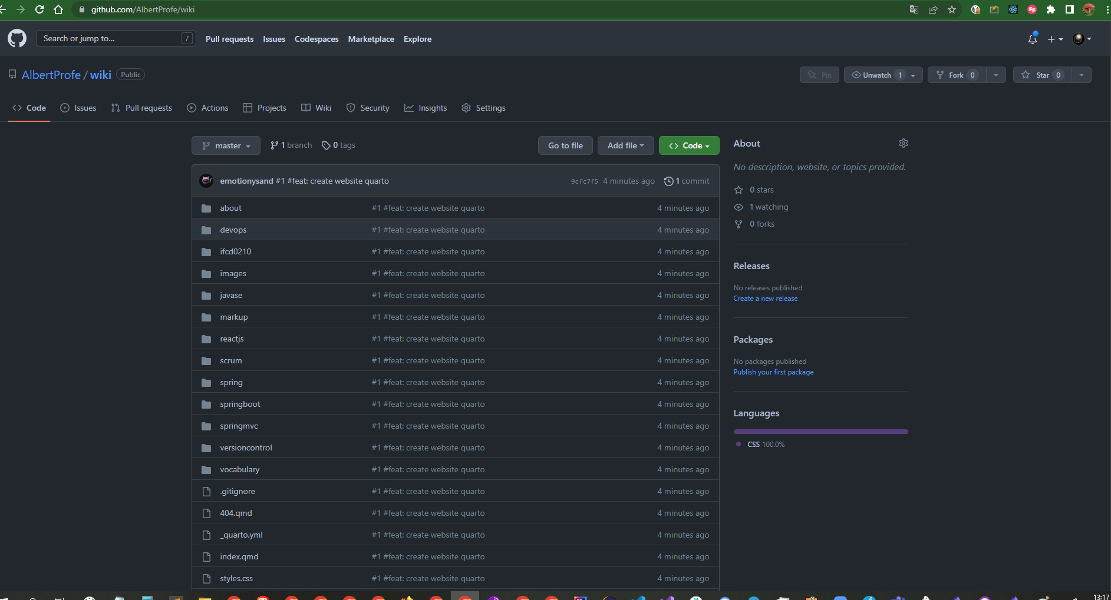Screen dimensions: 1111x600
Task: Toggle Unwatch for this repository
Action: [876, 75]
